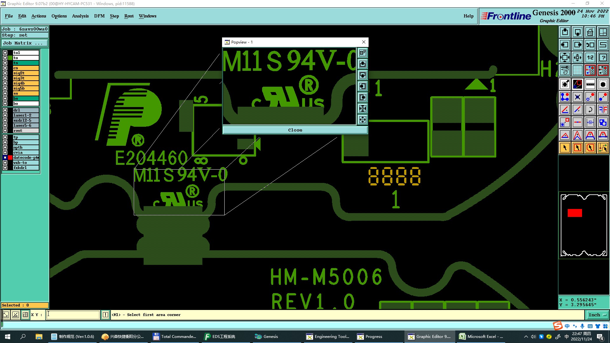Click the rotate feature tool icon
The width and height of the screenshot is (610, 343).
pos(590,110)
